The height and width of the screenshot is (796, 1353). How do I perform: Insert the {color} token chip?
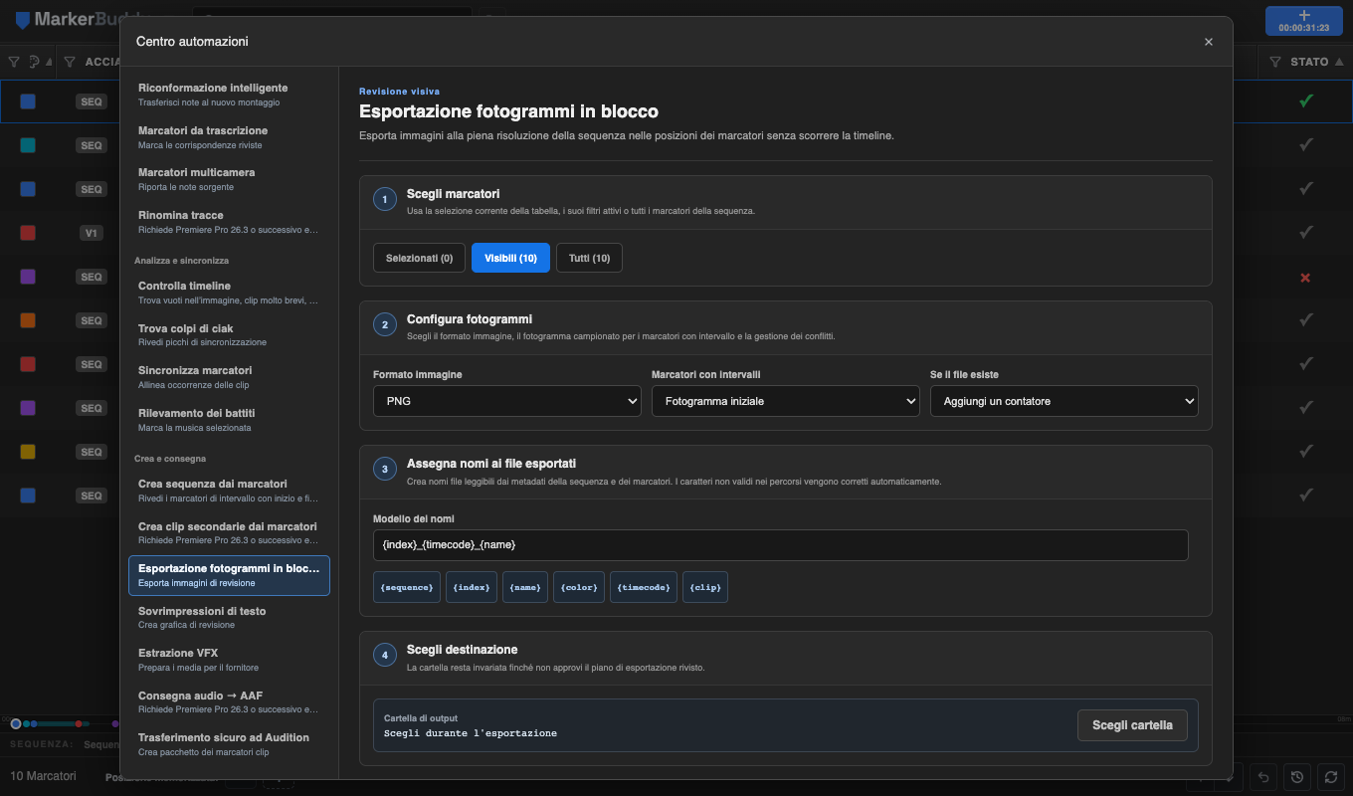578,587
